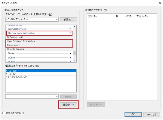Select the Temperature counter

[39, 45]
